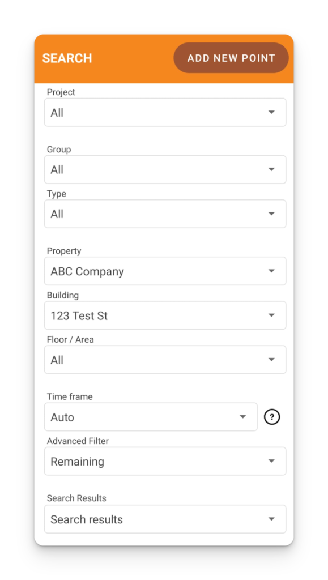Click the caret arrow in Search results field
This screenshot has height=580, width=328.
(271, 519)
